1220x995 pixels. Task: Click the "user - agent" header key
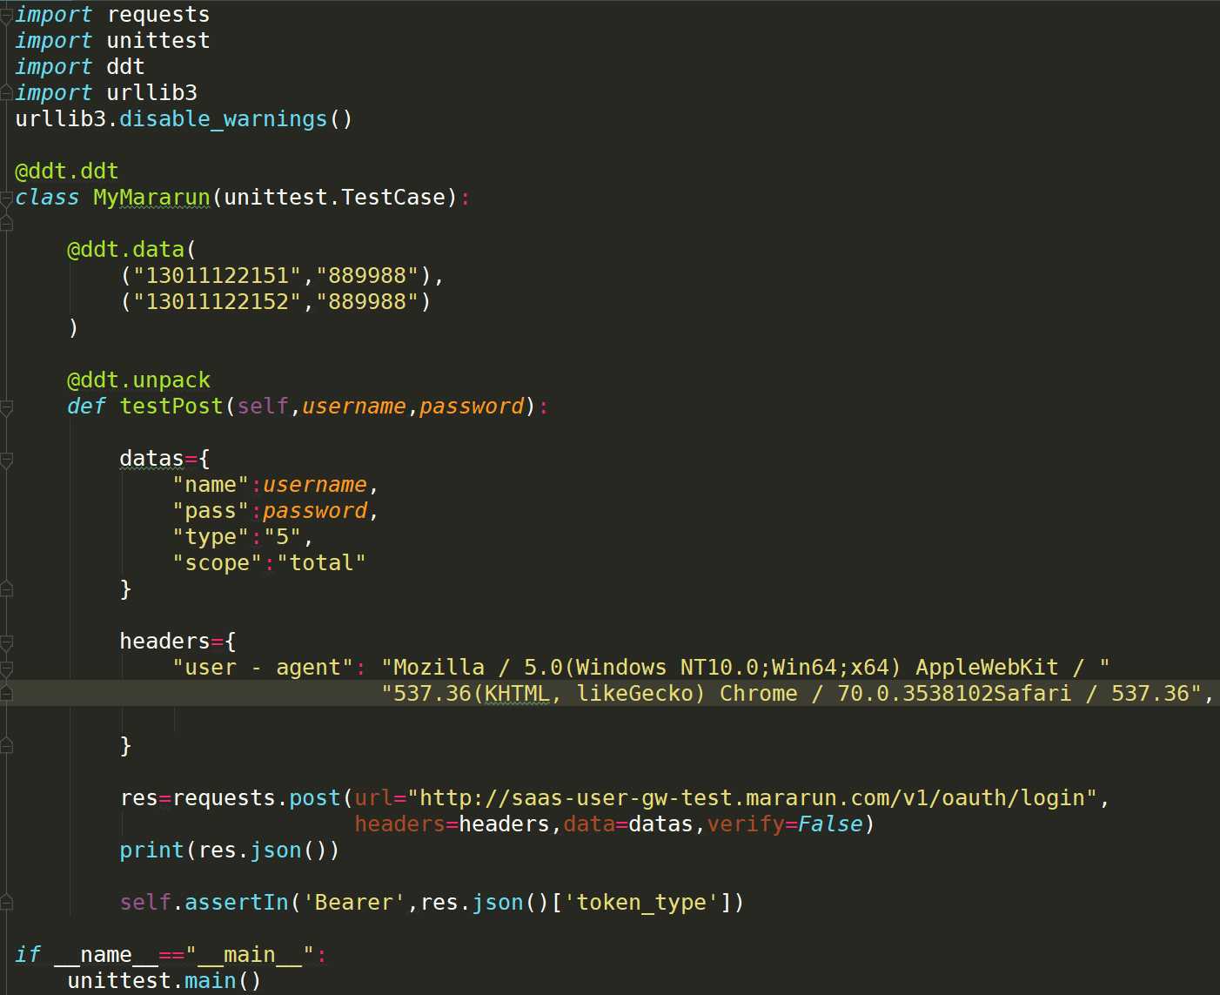[x=263, y=668]
